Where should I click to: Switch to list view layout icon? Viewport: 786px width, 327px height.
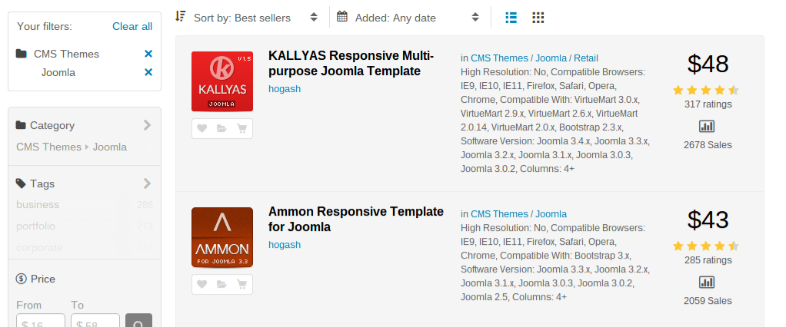point(511,18)
